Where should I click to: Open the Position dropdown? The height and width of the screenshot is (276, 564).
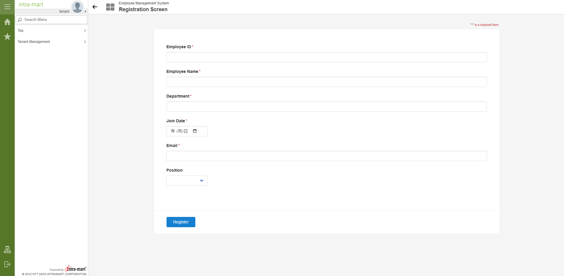[x=187, y=180]
